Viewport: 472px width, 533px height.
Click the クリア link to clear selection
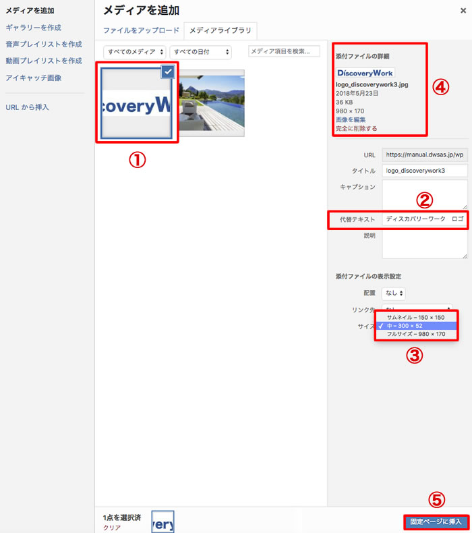pos(112,528)
